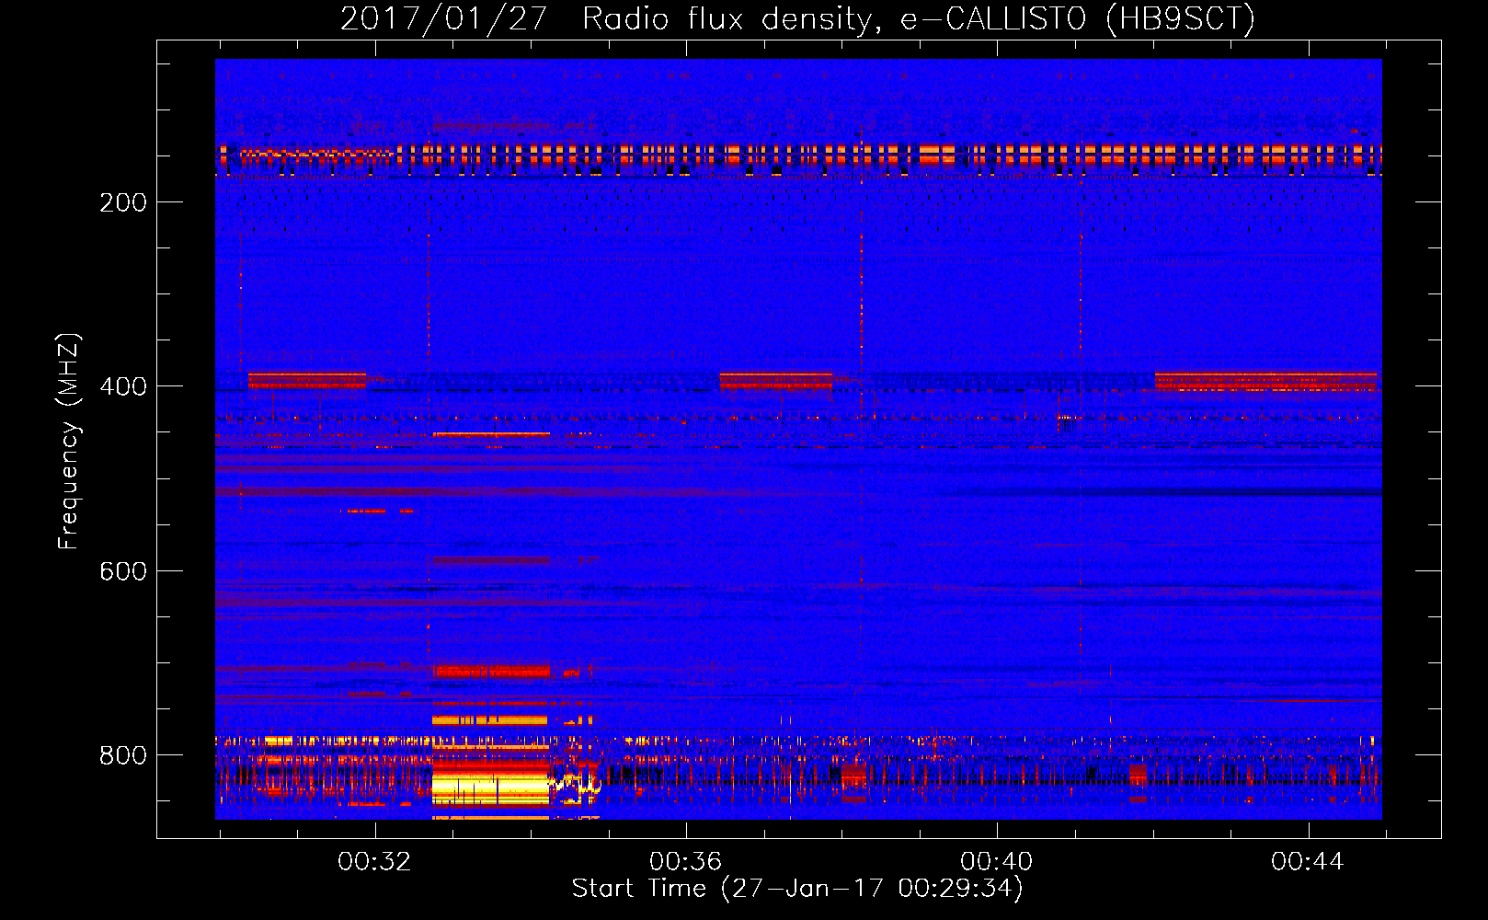Click the 00:32 time tick label
Image resolution: width=1488 pixels, height=920 pixels.
[x=374, y=862]
